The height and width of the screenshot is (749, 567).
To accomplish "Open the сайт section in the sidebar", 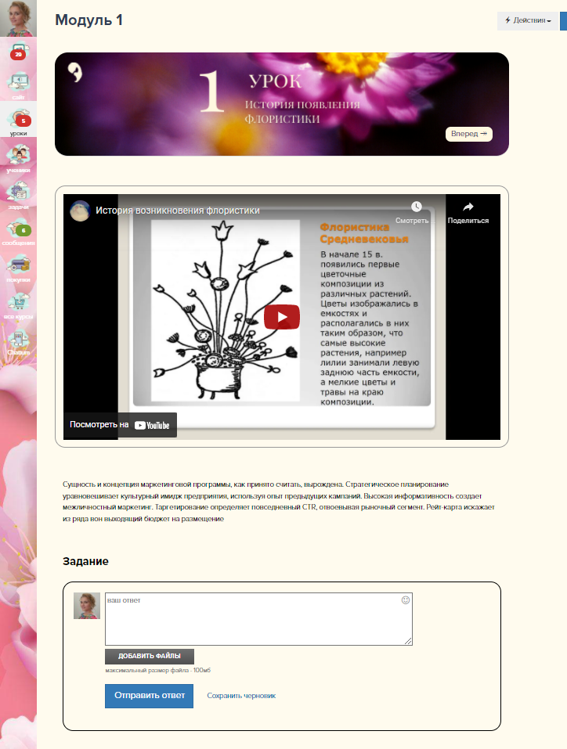I will coord(18,83).
